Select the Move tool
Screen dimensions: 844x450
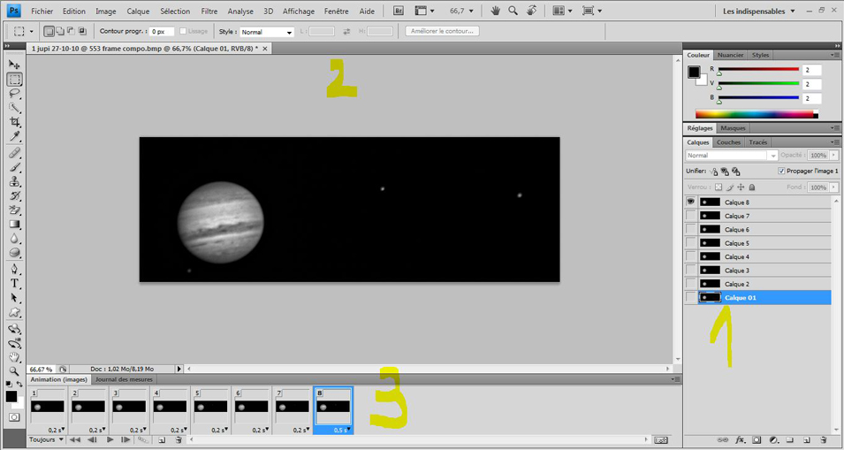[14, 65]
